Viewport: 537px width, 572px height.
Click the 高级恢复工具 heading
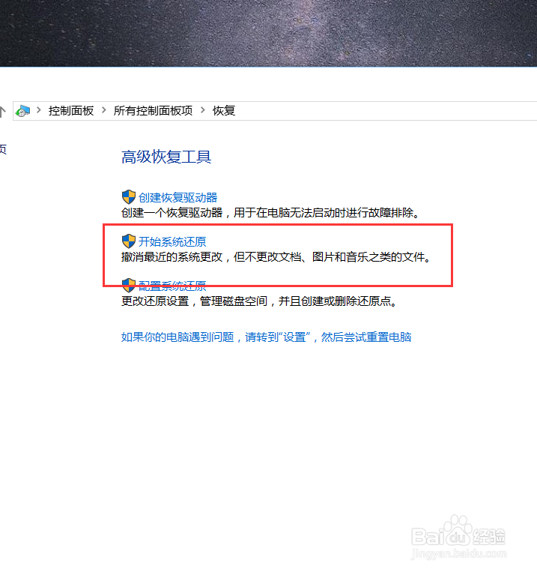[x=166, y=157]
